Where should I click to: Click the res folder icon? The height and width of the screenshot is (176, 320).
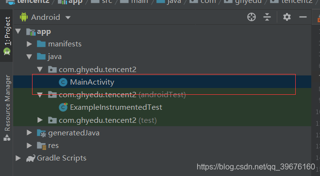click(x=41, y=146)
